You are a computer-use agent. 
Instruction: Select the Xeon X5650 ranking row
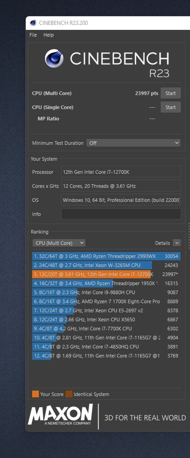(x=106, y=320)
